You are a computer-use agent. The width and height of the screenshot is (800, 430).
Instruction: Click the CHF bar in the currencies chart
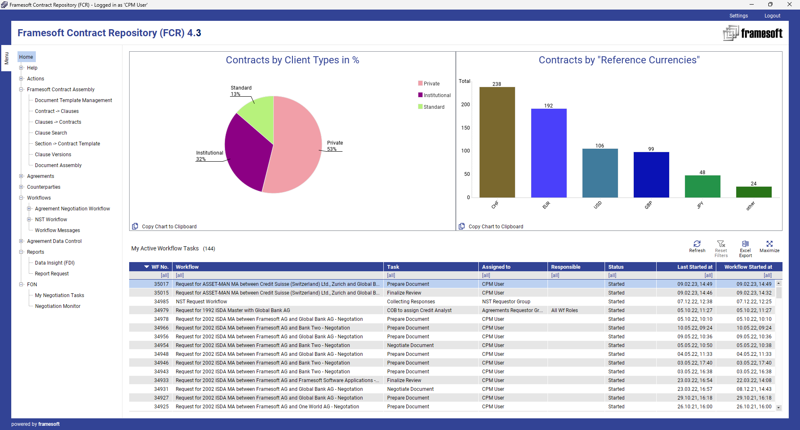click(497, 142)
